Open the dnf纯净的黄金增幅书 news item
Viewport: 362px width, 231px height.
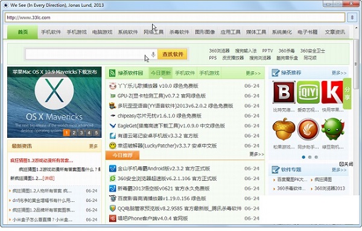(x=43, y=200)
